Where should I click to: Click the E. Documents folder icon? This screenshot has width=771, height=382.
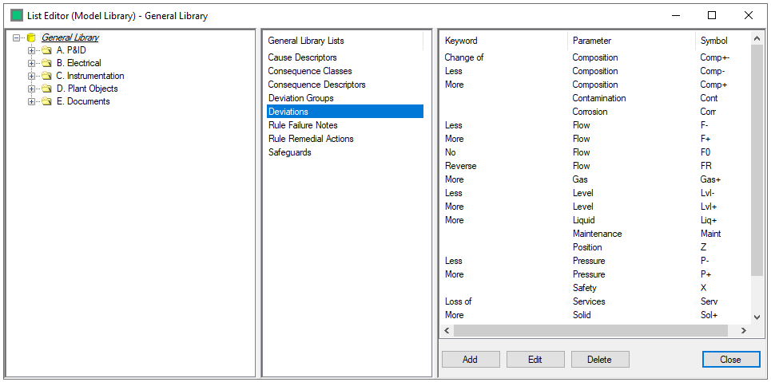tap(46, 101)
